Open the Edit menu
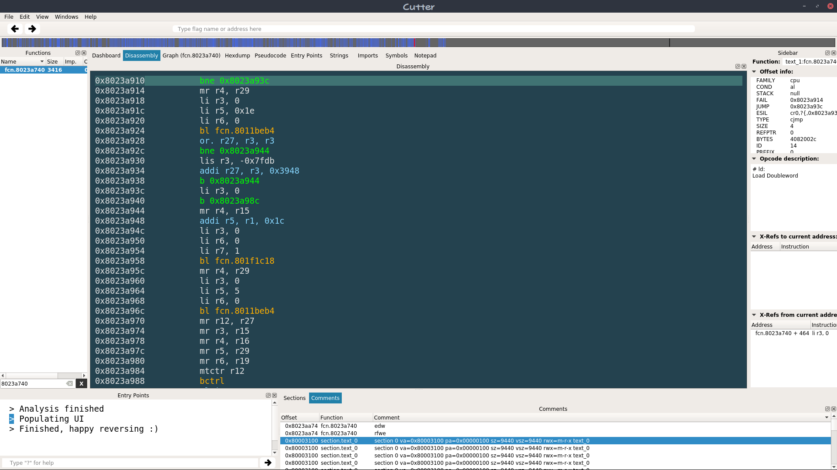The image size is (837, 470). click(x=25, y=17)
